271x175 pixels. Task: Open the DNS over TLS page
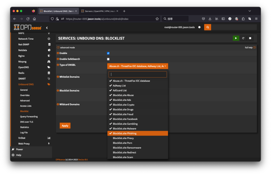click(27, 122)
